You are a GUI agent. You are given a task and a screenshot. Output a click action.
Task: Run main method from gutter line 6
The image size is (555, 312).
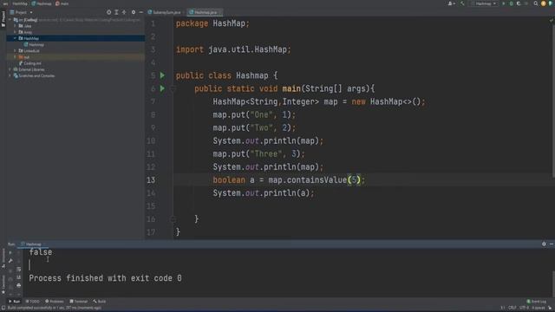(162, 88)
